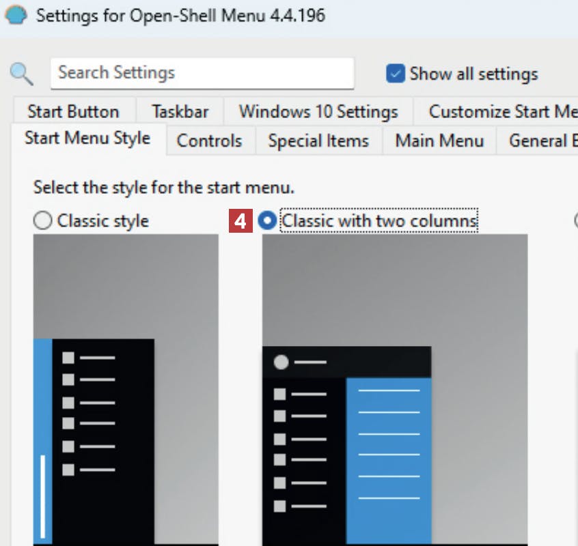
Task: Show the Main Menu tab
Action: tap(439, 141)
